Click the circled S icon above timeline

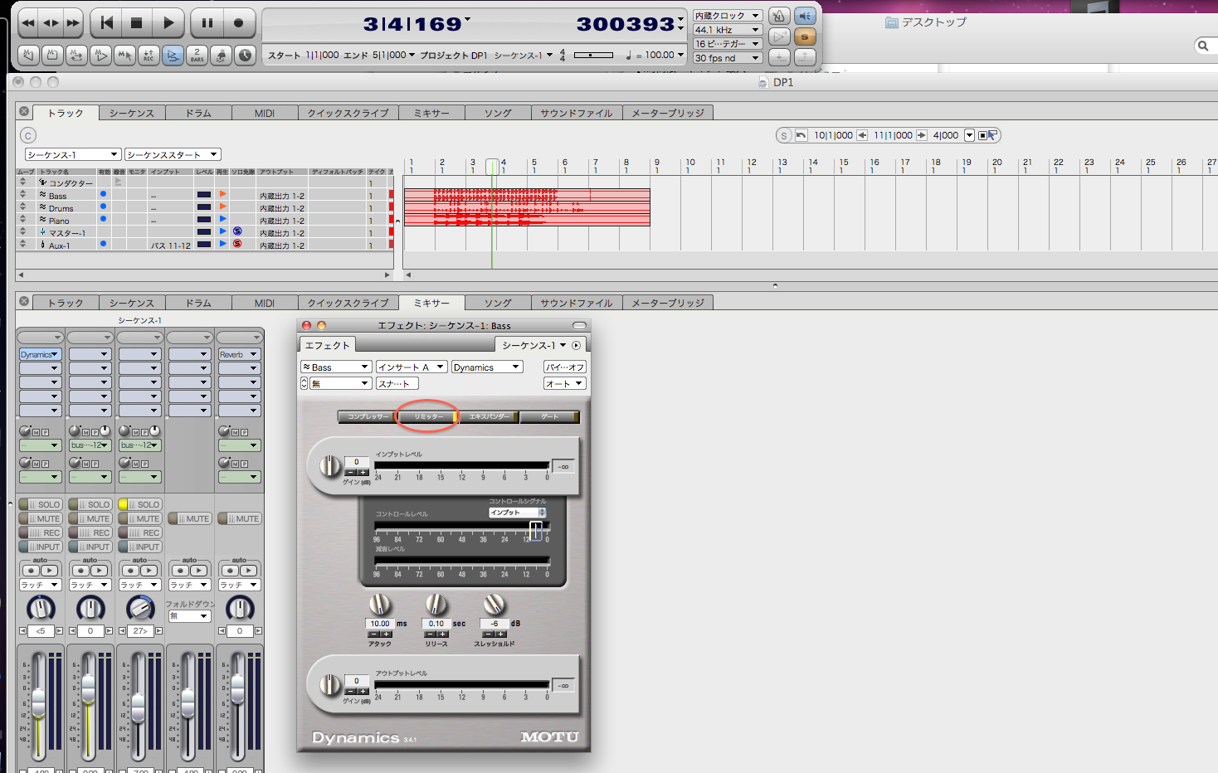(x=784, y=135)
